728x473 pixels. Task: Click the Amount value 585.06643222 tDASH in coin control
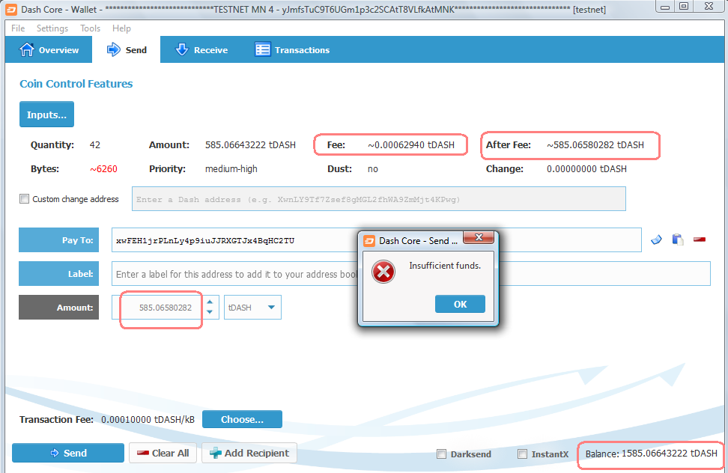click(250, 144)
